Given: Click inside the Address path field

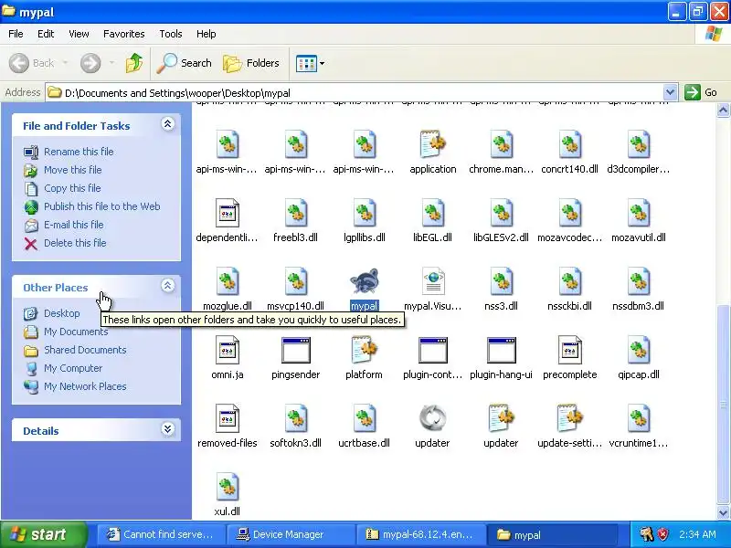Looking at the screenshot, I should click(x=355, y=92).
